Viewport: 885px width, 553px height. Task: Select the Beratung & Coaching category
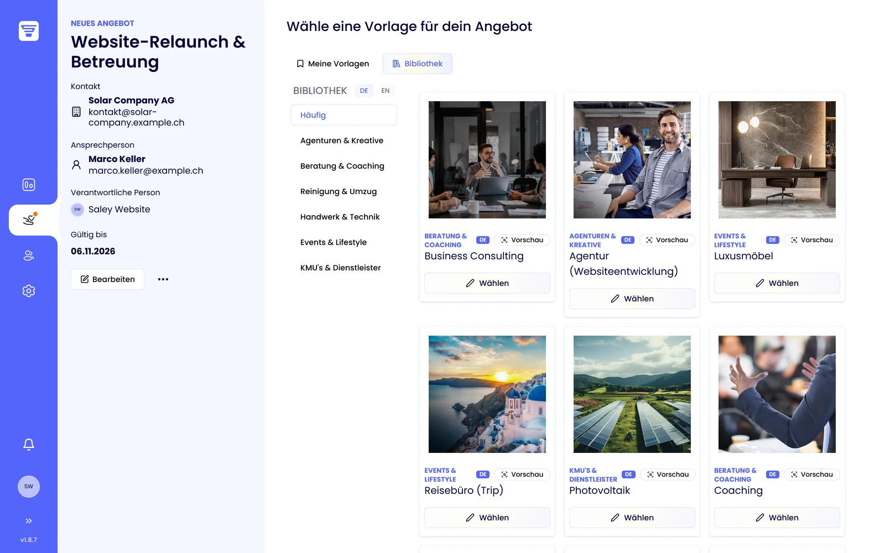pos(344,166)
